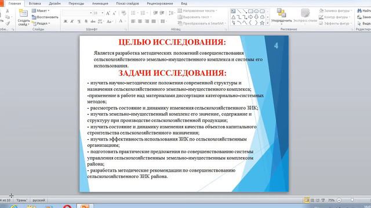
Task: Select the five-point star shape
Action: 262,23
